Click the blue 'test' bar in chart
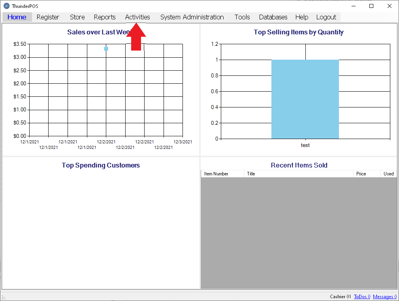Viewport: 399px width, 301px height. (305, 99)
